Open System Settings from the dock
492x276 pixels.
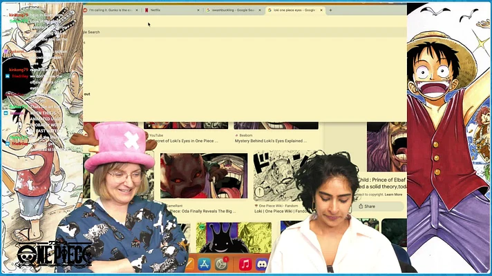pos(221,264)
